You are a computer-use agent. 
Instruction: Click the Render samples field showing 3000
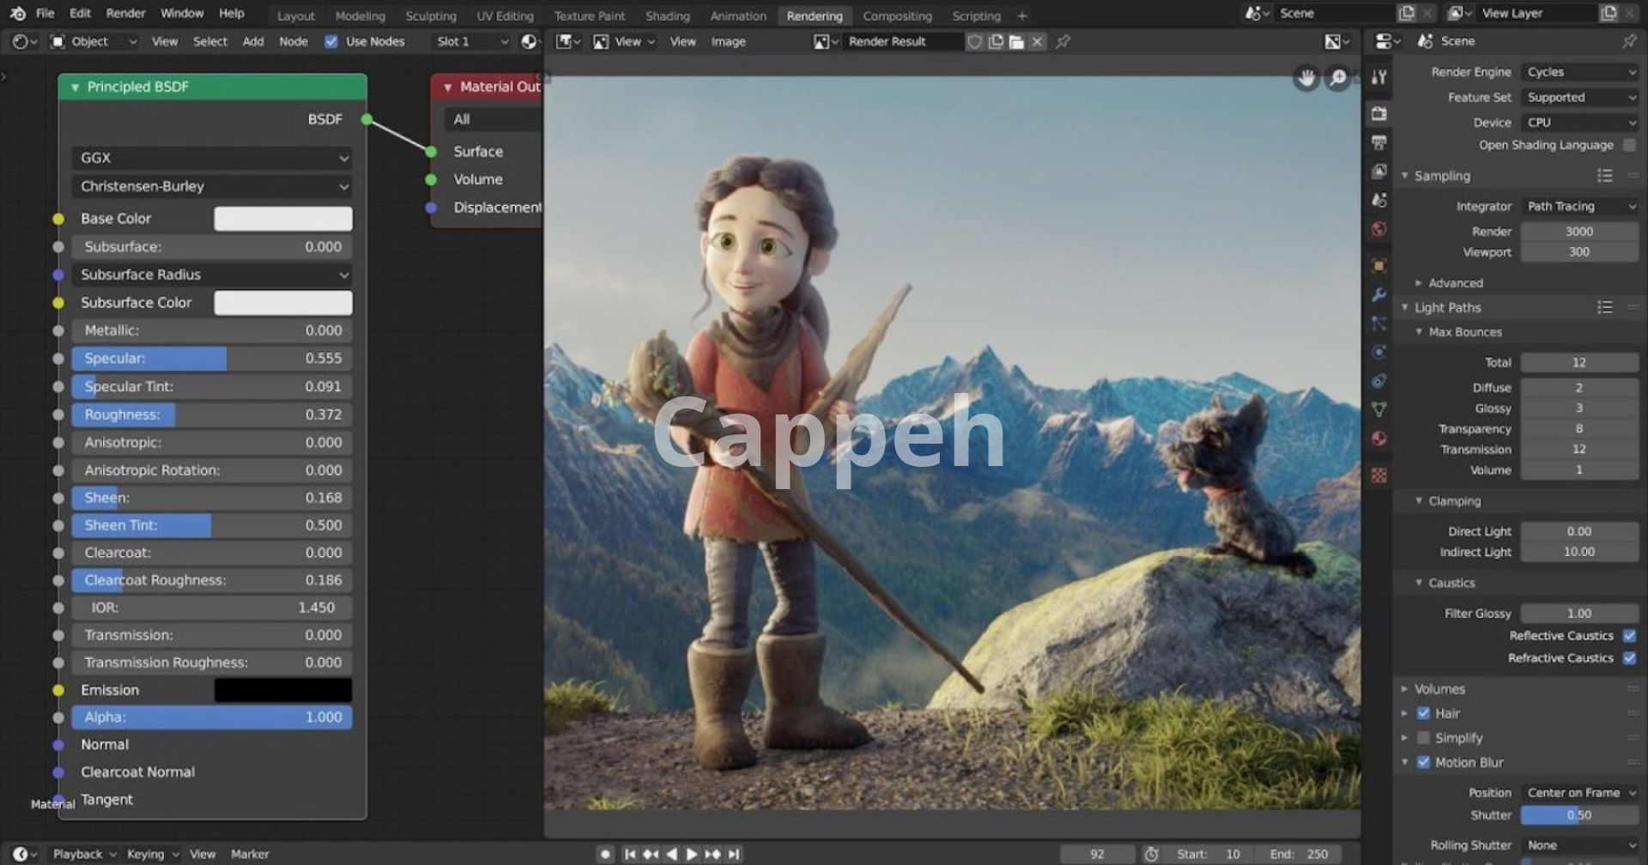pos(1578,232)
